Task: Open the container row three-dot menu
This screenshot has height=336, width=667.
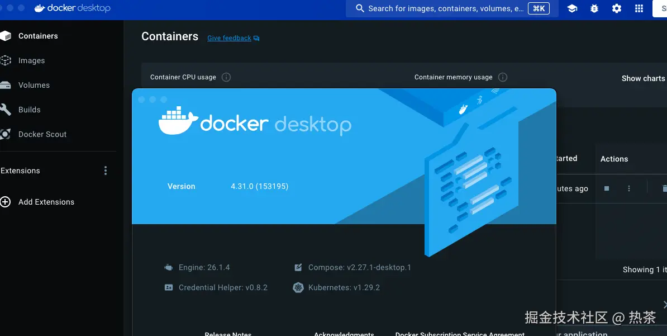Action: 628,188
